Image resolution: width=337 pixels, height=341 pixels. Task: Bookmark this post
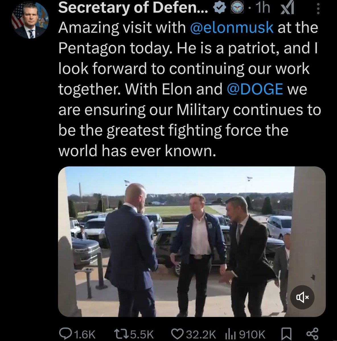pos(285,333)
